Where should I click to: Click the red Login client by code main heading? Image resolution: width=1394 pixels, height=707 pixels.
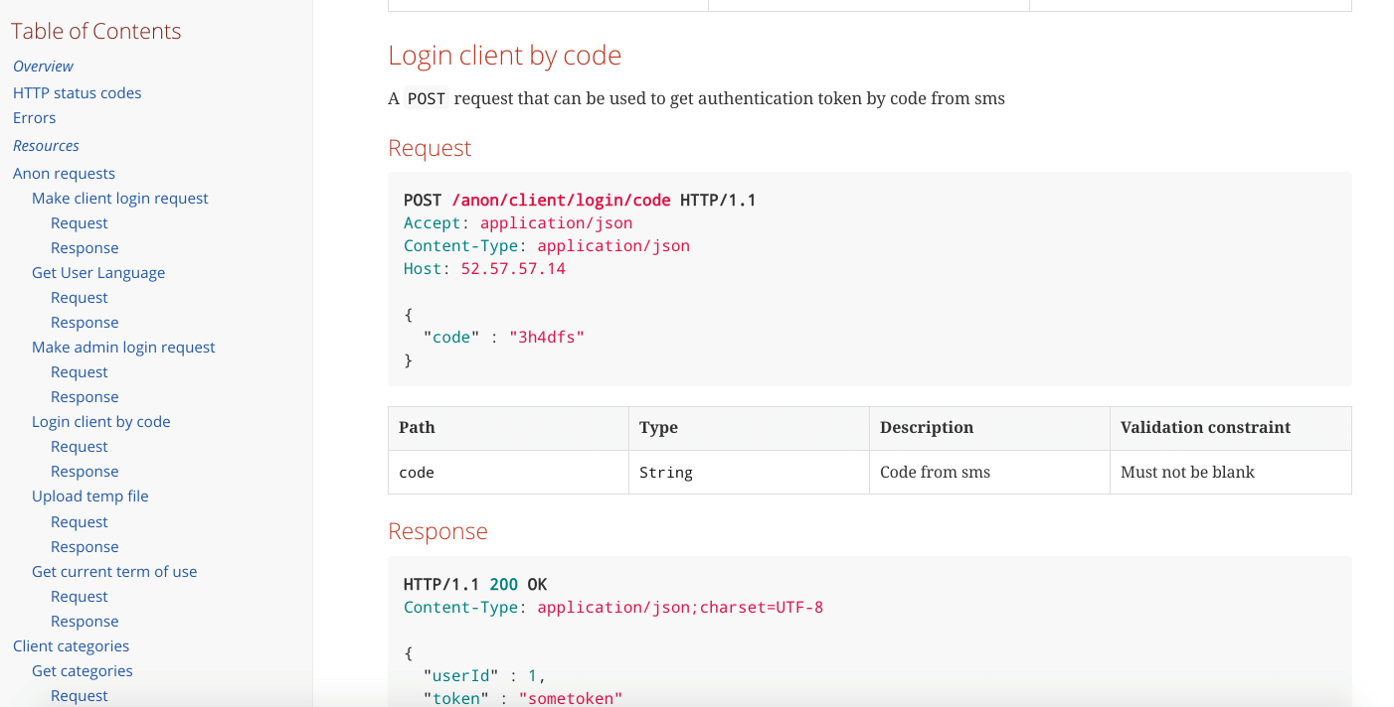click(504, 56)
